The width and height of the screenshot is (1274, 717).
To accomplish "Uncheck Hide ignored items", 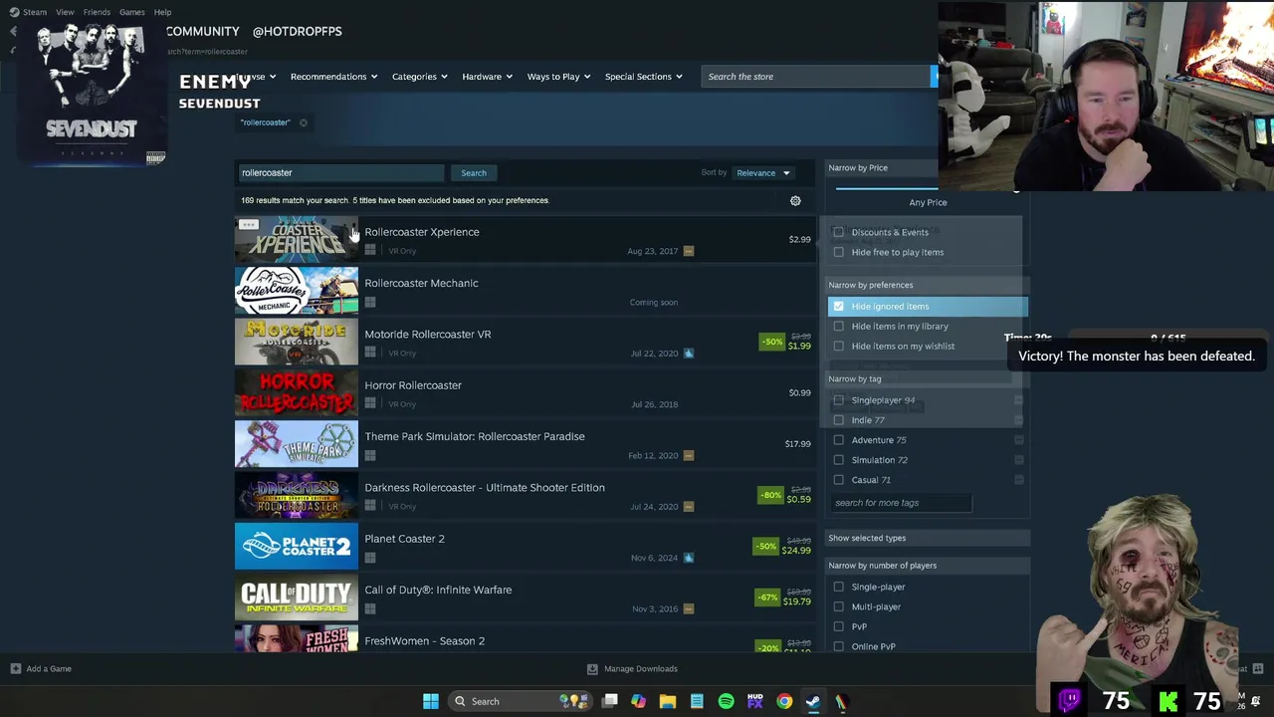I will (x=838, y=307).
